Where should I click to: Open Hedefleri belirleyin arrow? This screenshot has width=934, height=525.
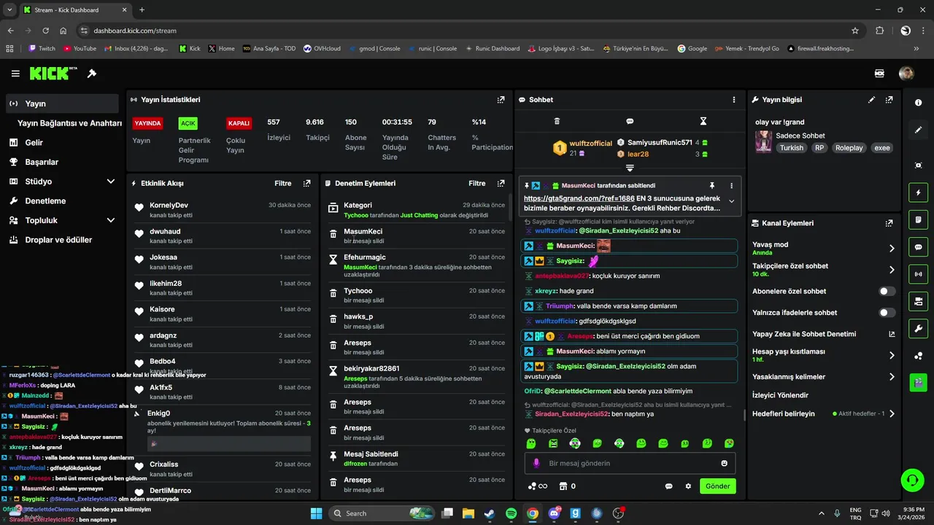[892, 413]
